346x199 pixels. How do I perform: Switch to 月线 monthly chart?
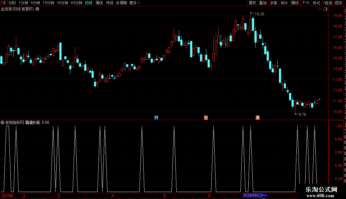coord(109,3)
